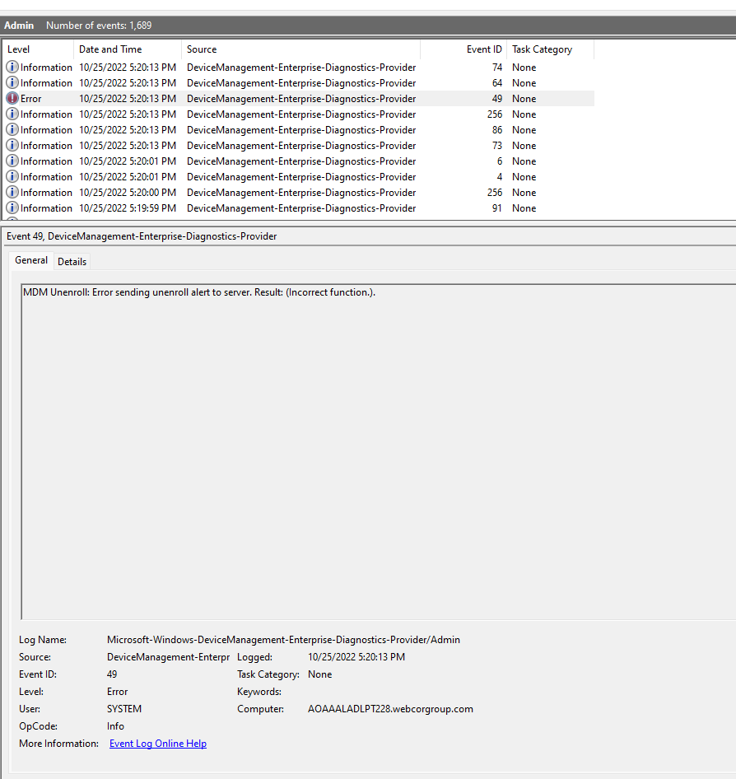Click the Information icon beside Event 73
Image resolution: width=736 pixels, height=779 pixels.
point(12,145)
